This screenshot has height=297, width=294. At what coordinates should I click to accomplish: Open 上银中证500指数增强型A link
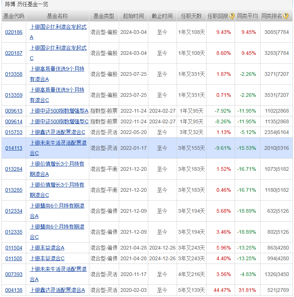pos(59,111)
